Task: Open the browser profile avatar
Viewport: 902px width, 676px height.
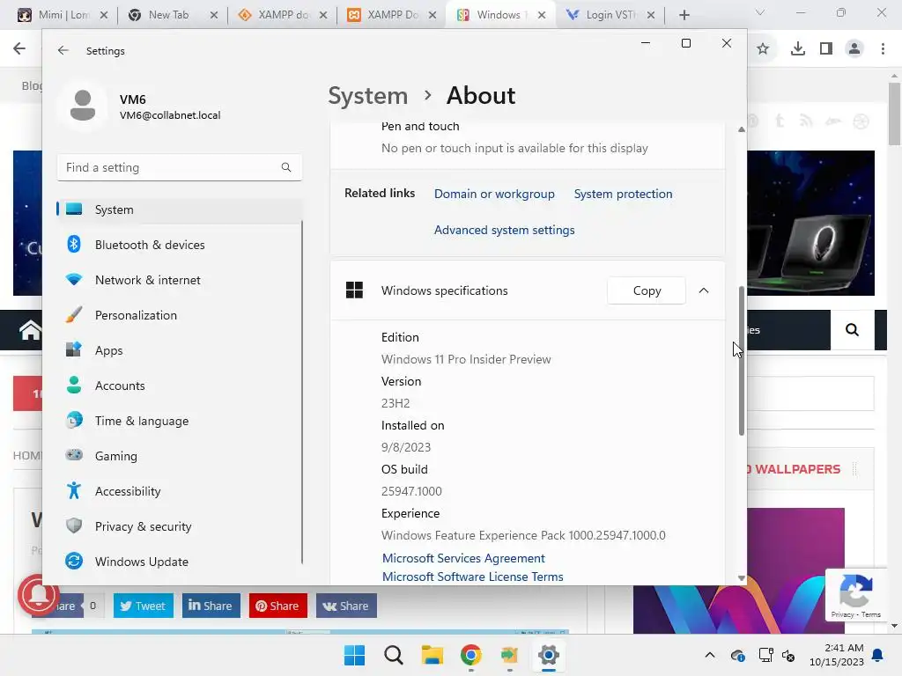Action: pos(854,49)
